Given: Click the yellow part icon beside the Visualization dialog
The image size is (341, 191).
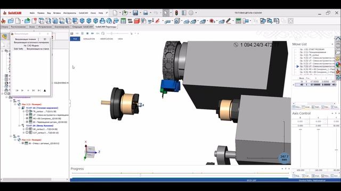Looking at the screenshot, I should [x=5, y=36].
